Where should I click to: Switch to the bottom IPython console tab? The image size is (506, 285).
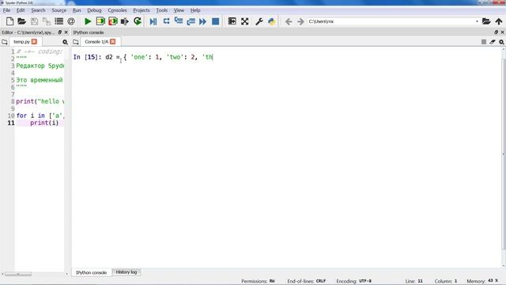click(92, 272)
